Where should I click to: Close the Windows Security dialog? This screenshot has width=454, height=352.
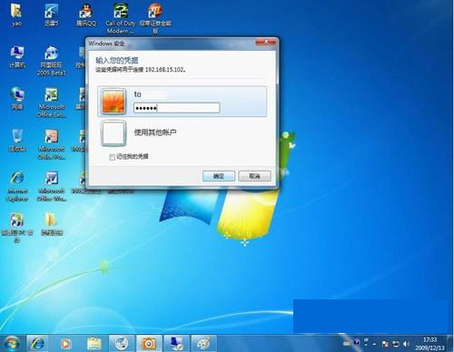tap(266, 42)
